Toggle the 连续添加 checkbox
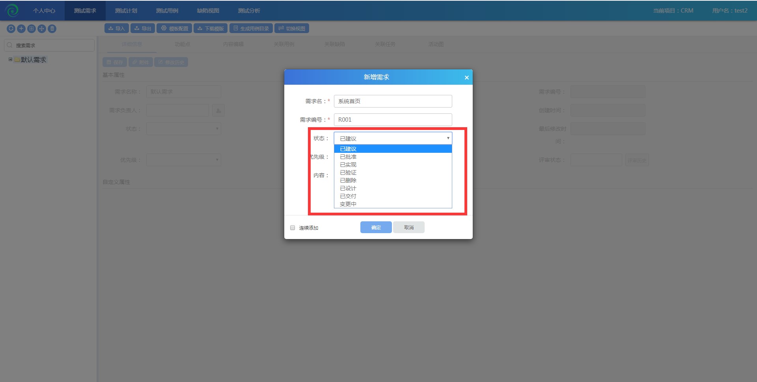This screenshot has width=757, height=382. (x=293, y=228)
